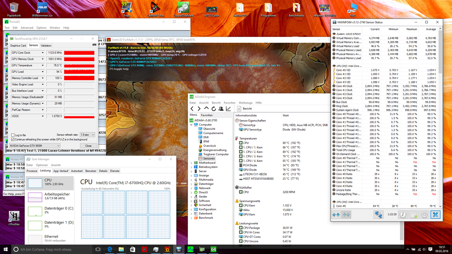The width and height of the screenshot is (452, 254).
Task: Open GPU Temperature sensor dropdown arrow
Action: point(43,65)
